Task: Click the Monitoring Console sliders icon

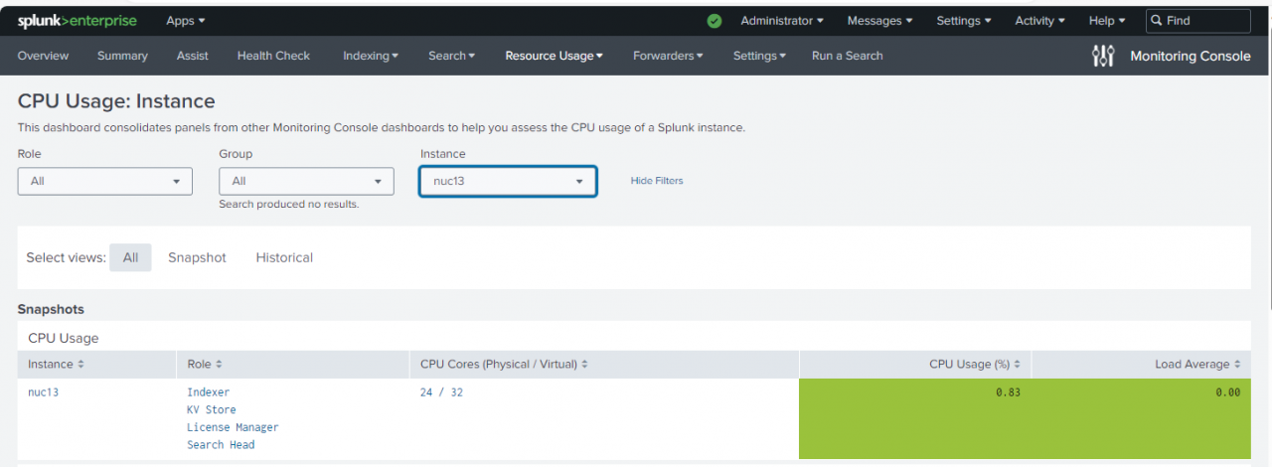Action: click(x=1103, y=56)
